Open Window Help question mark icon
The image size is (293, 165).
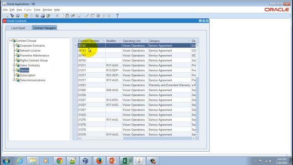point(117,16)
